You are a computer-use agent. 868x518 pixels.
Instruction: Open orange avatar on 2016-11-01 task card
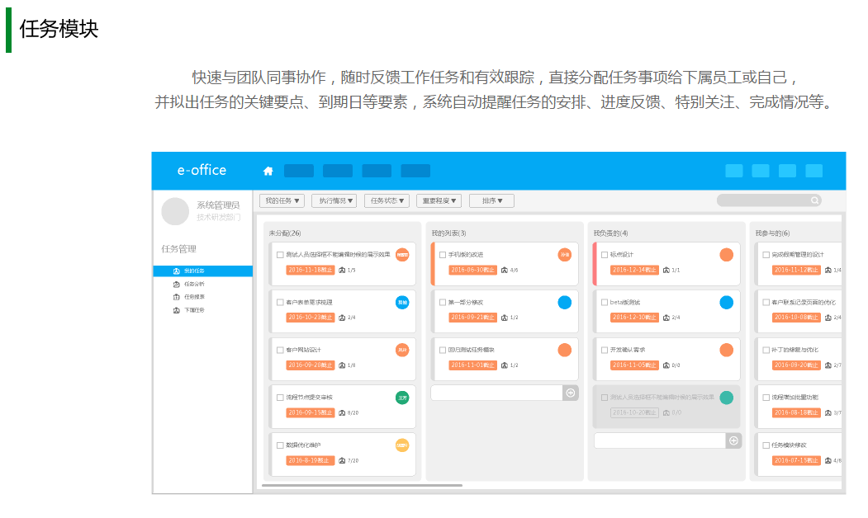point(565,350)
